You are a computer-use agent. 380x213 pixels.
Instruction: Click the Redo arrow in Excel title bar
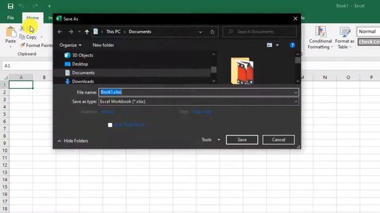[x=36, y=6]
